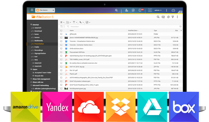The image size is (209, 122).
Task: Click the Amazon Drive tile
Action: coord(26,107)
